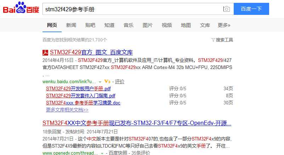The image size is (284, 155).
Task: Switch to the 图片 tab
Action: coord(148,25)
